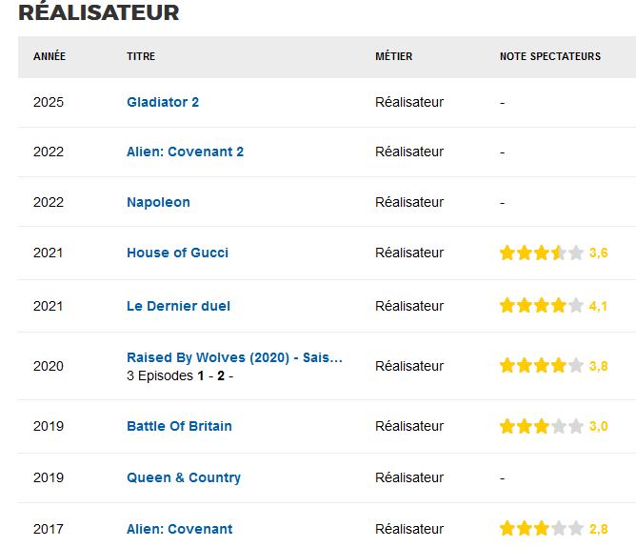Click the stars beside Raised By Wolves

click(541, 366)
